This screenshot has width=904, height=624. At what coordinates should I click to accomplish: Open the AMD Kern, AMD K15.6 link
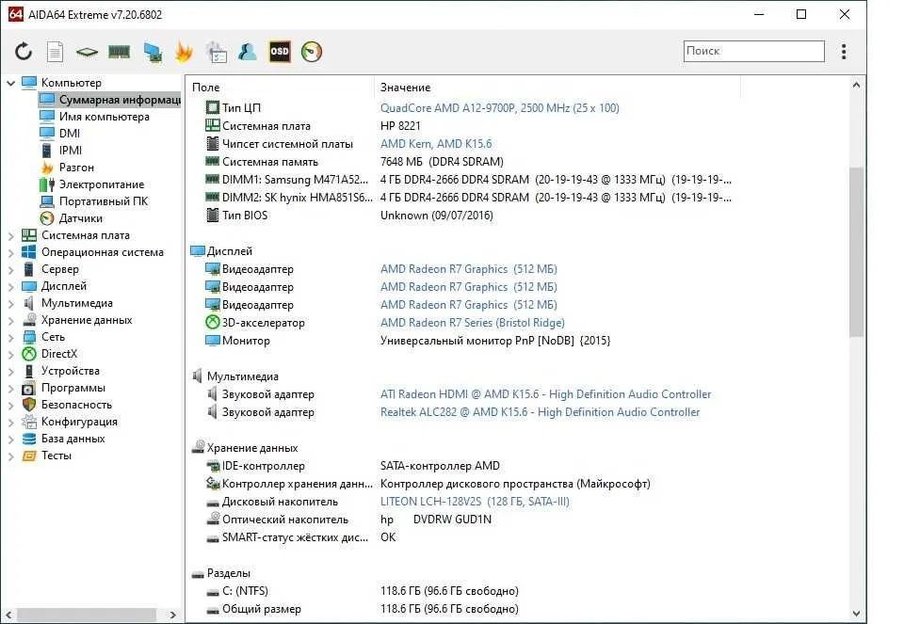tap(436, 143)
